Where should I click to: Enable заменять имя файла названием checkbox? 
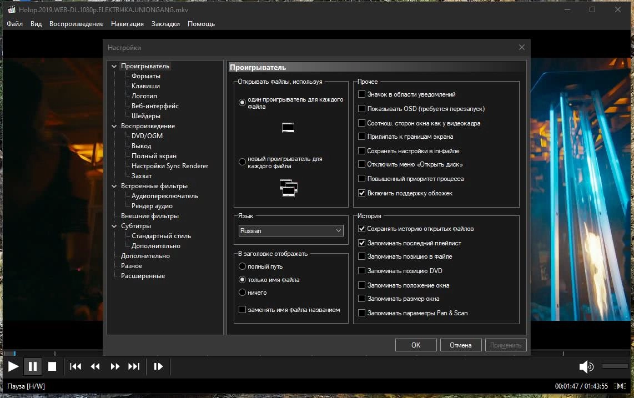(242, 310)
